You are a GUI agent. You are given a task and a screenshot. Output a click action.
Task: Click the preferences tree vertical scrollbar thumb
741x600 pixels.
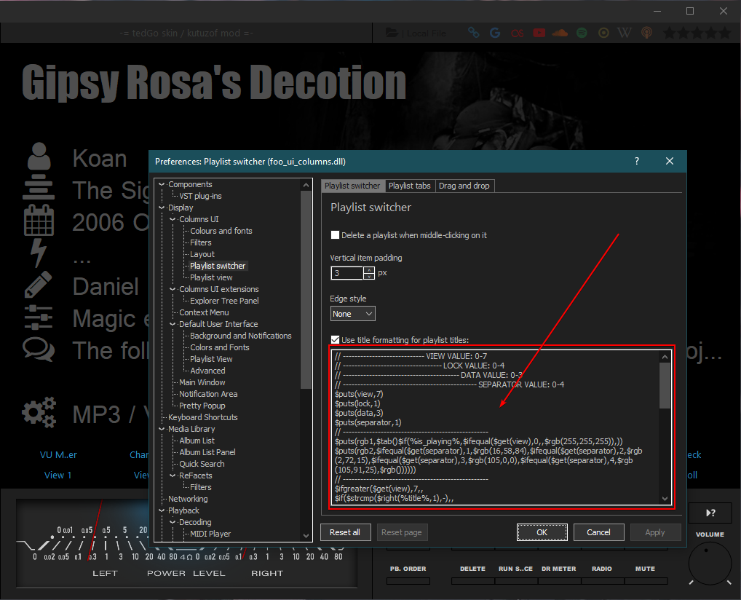click(x=306, y=289)
